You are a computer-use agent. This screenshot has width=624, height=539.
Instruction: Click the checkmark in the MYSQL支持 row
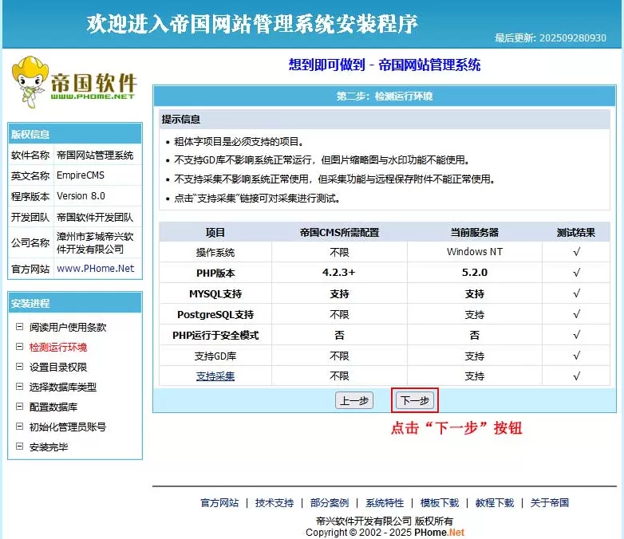tap(576, 293)
